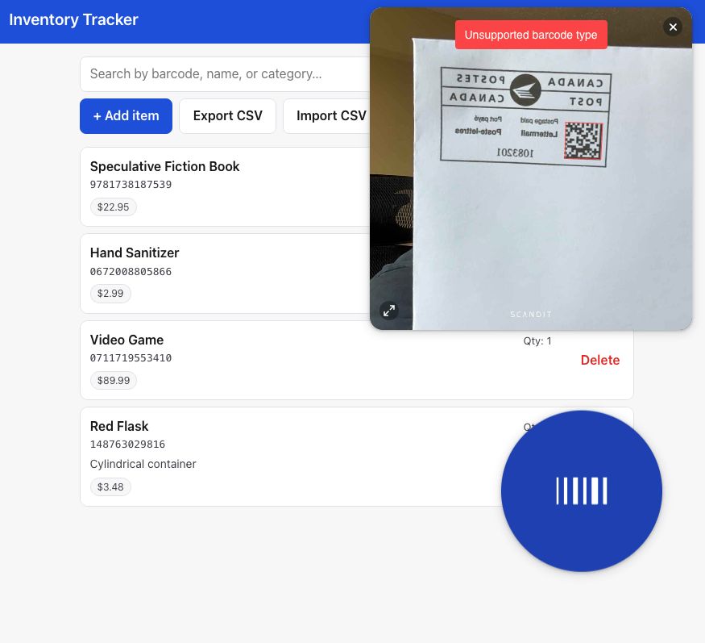Dismiss the Unsupported barcode type alert
Viewport: 705px width, 643px height.
point(531,35)
